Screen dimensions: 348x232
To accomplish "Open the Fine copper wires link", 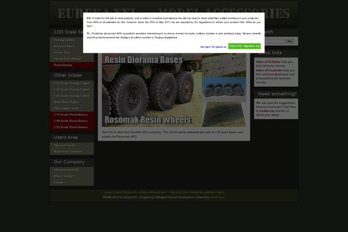I will pos(72,108).
